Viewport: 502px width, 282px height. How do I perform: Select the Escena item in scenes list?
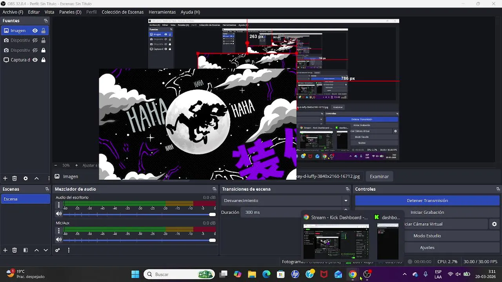point(25,199)
